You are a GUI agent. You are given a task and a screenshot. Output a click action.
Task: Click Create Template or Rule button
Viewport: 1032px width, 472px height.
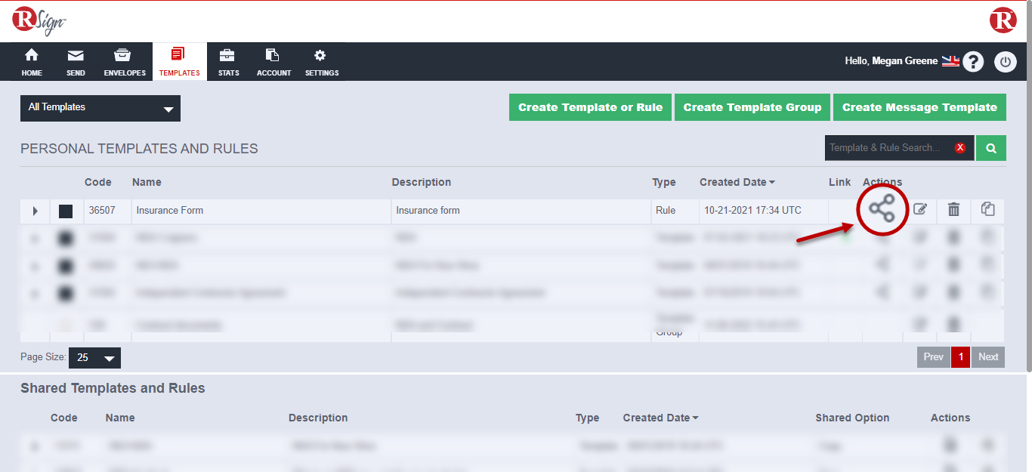pyautogui.click(x=590, y=107)
